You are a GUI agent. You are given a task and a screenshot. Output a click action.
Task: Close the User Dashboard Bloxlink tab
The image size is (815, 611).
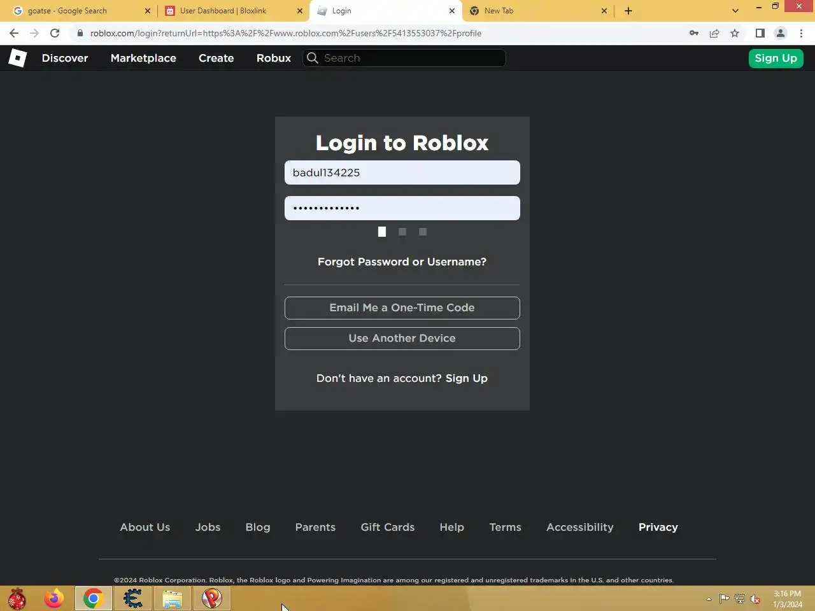click(300, 11)
